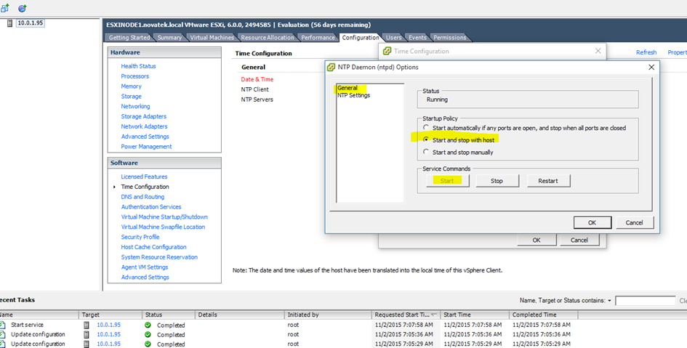The image size is (687, 348).
Task: Click the Status column header in Recent Tasks
Action: point(169,315)
